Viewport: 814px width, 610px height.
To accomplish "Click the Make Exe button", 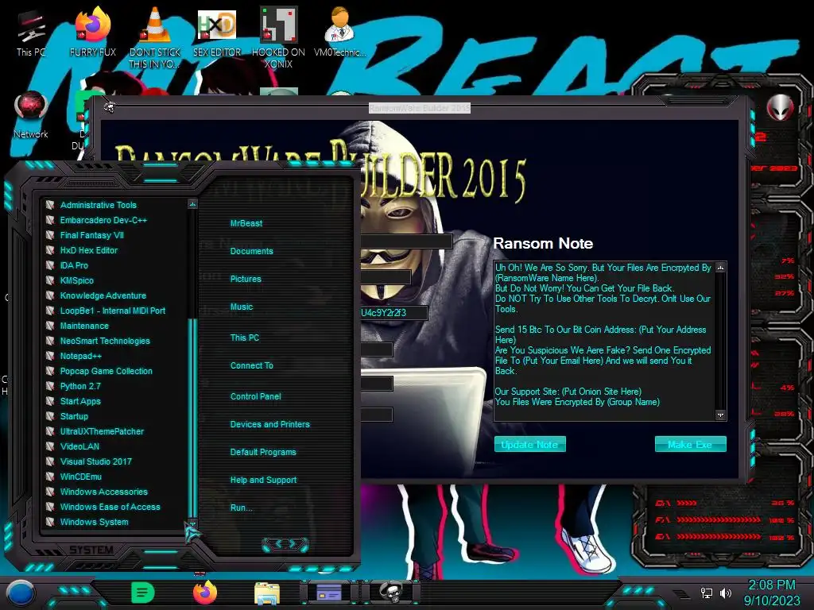I will (x=691, y=444).
